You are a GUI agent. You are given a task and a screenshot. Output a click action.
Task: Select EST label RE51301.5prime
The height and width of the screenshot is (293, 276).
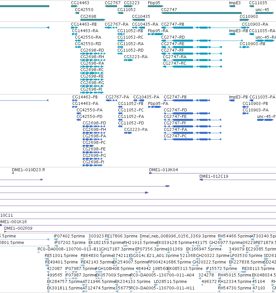pos(61,255)
